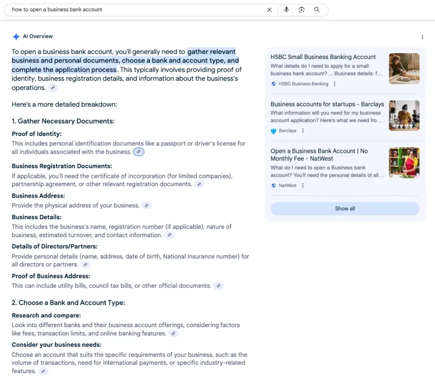Click the Barclays eagle favicon

[274, 131]
